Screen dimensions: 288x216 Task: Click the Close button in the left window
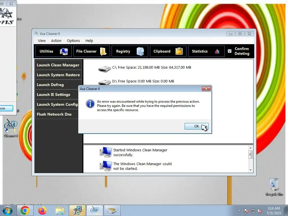pyautogui.click(x=6, y=108)
